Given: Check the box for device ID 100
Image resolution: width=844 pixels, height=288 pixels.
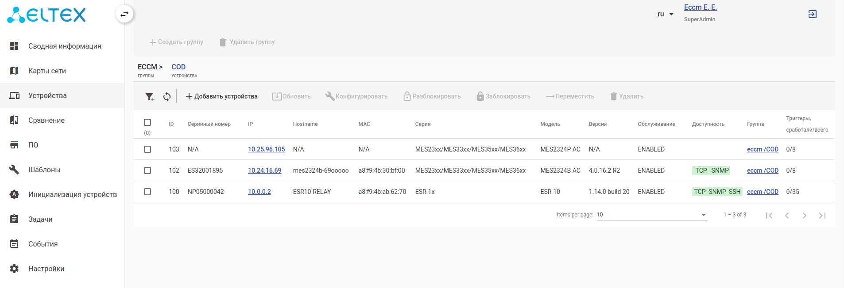Looking at the screenshot, I should tap(147, 192).
